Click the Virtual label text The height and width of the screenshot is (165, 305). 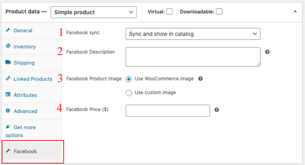pos(156,12)
